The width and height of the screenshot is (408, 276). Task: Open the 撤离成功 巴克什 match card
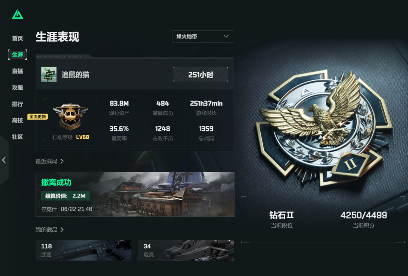pos(135,194)
